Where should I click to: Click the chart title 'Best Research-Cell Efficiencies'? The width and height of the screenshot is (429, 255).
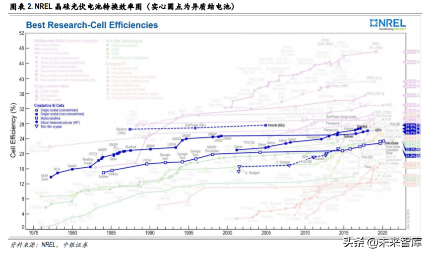point(92,25)
